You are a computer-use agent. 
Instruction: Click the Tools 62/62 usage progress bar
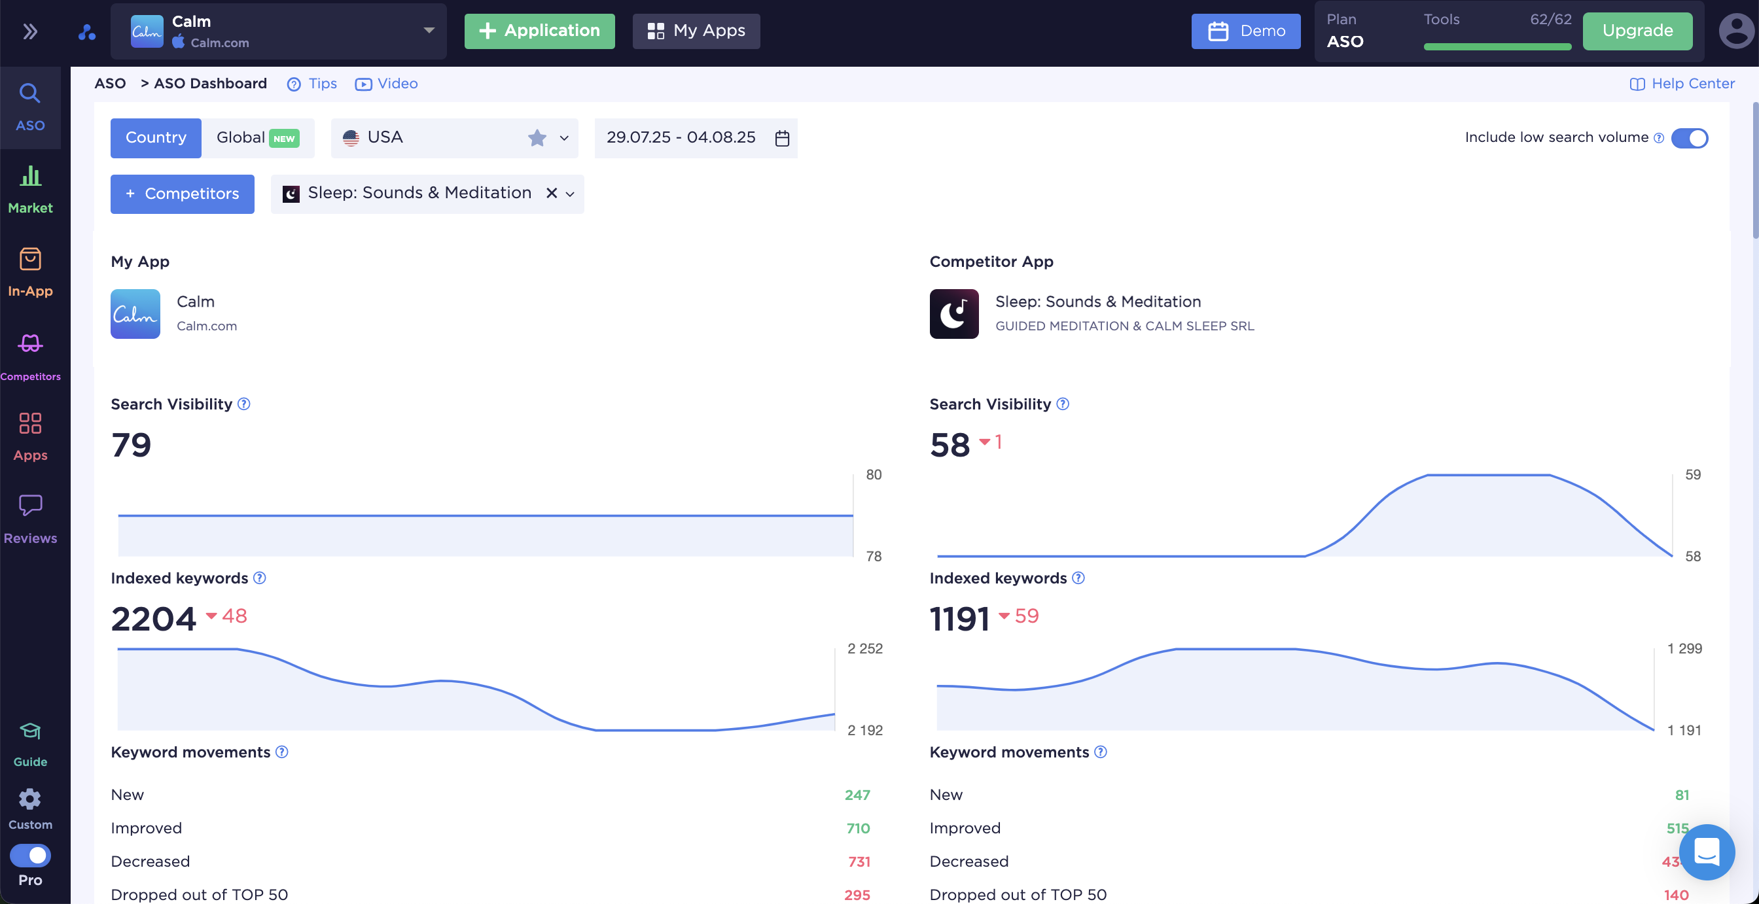[x=1497, y=47]
